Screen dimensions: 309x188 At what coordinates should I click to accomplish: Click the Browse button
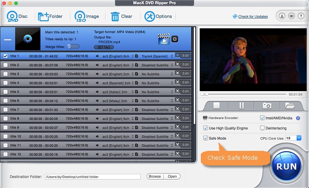pyautogui.click(x=155, y=176)
